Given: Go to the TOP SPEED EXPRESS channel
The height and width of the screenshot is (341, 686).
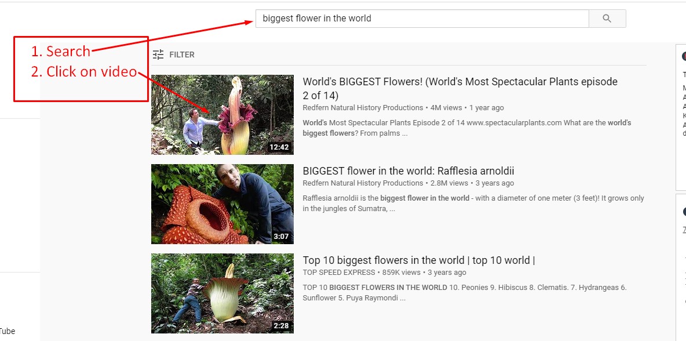Looking at the screenshot, I should [x=339, y=273].
